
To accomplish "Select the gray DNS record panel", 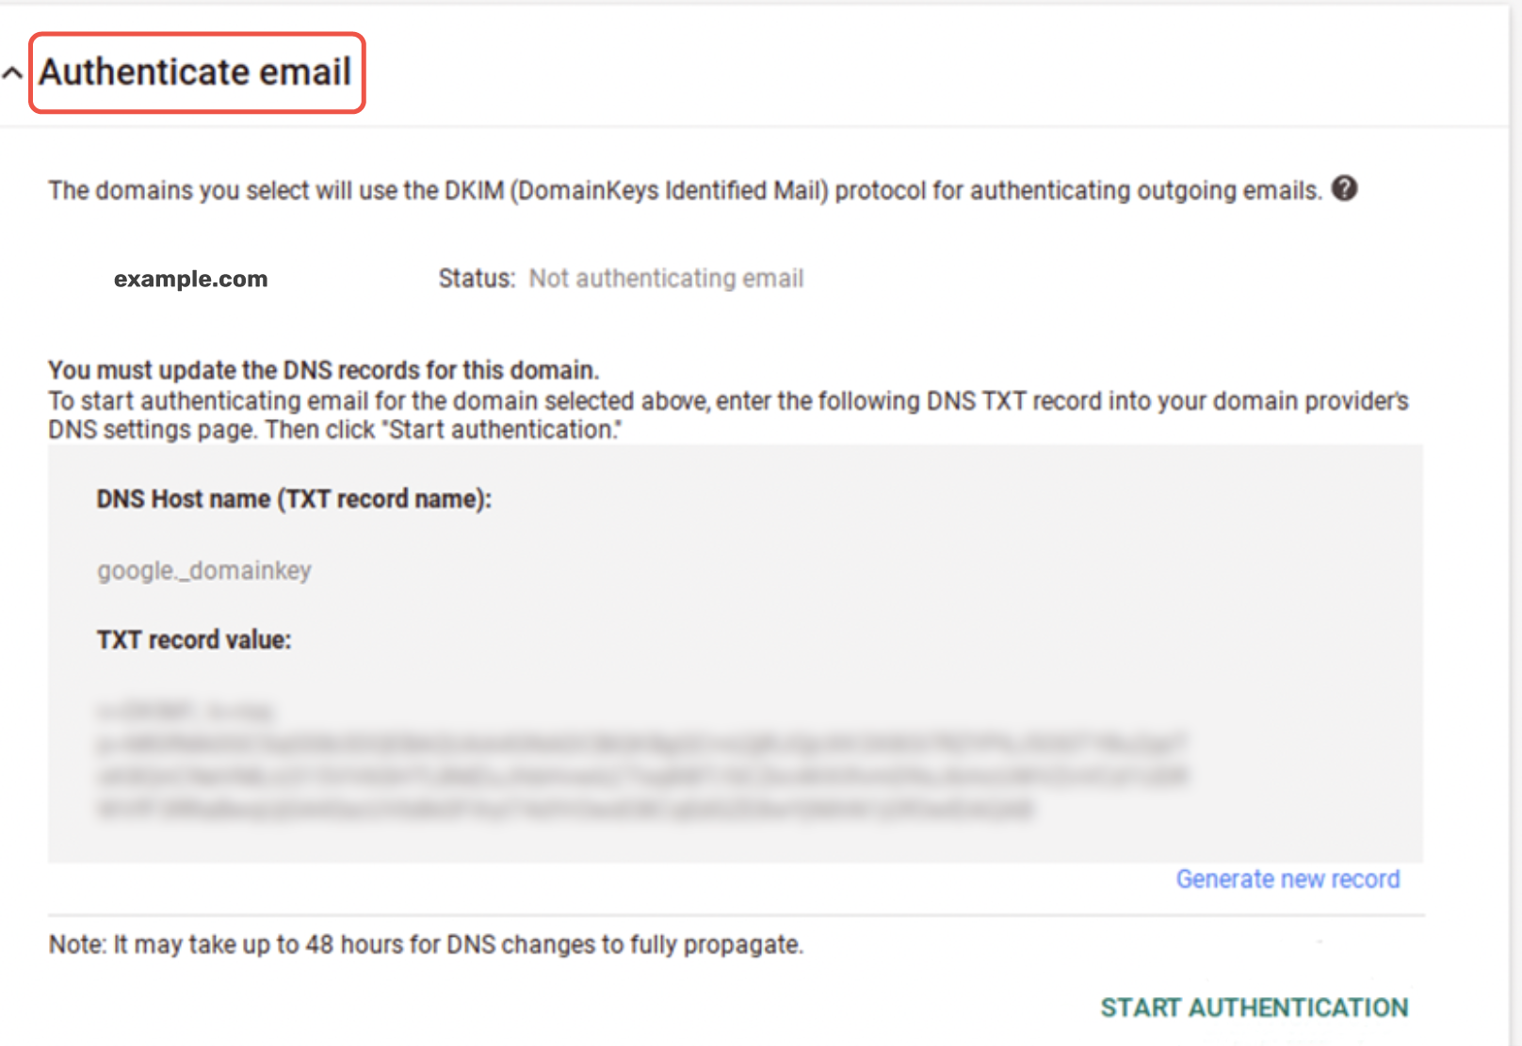I will tap(735, 650).
